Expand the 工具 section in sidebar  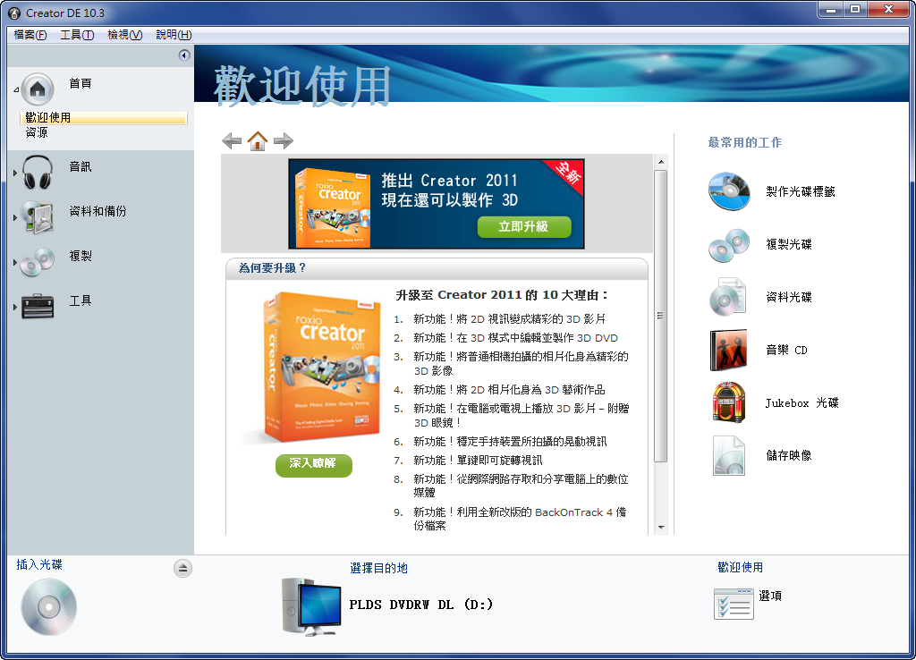click(15, 307)
